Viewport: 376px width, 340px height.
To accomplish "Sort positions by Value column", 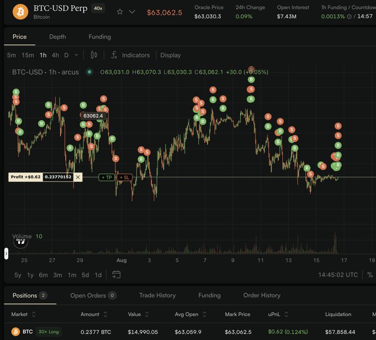I will pyautogui.click(x=138, y=314).
